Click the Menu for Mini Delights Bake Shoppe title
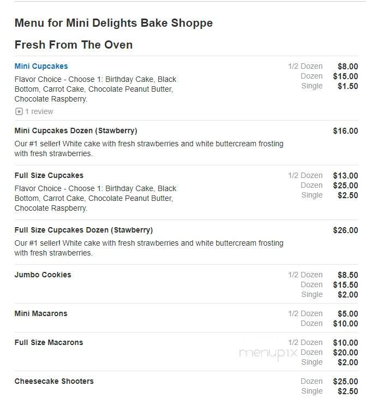 113,23
